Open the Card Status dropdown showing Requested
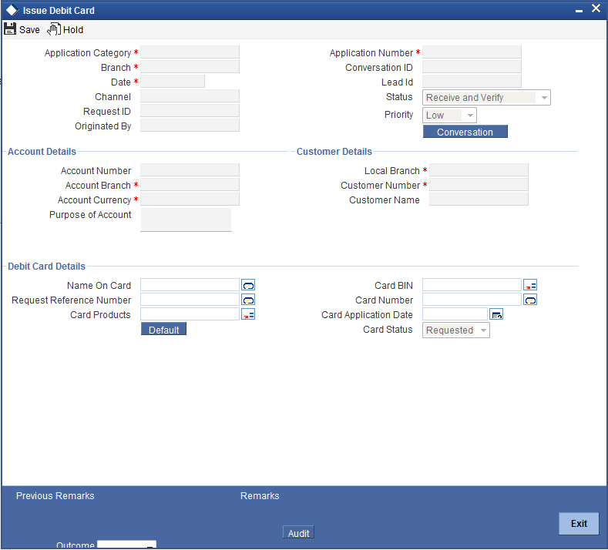This screenshot has height=550, width=608. pyautogui.click(x=456, y=330)
